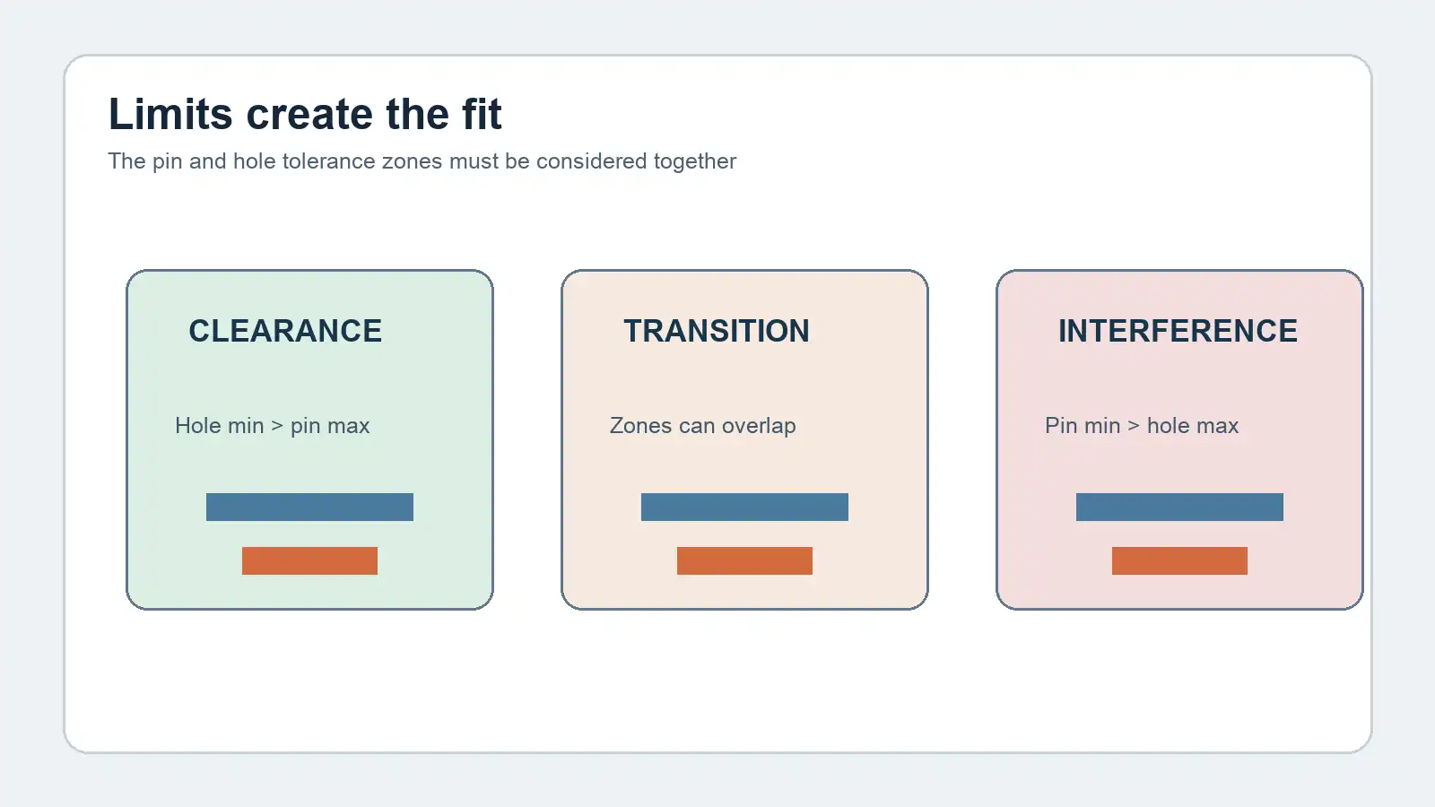The width and height of the screenshot is (1435, 807).
Task: Select the blue bar in the INTERFERENCE card
Action: coord(1179,507)
